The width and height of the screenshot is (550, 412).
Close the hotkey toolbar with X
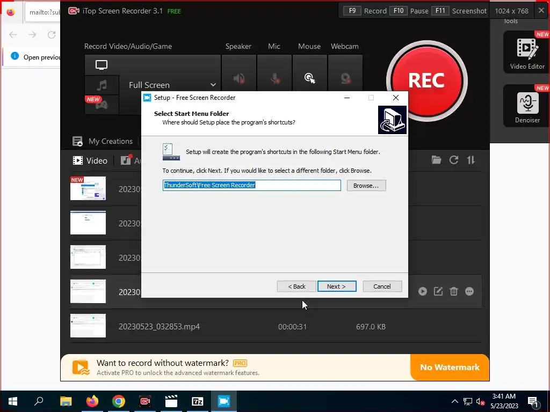click(541, 11)
